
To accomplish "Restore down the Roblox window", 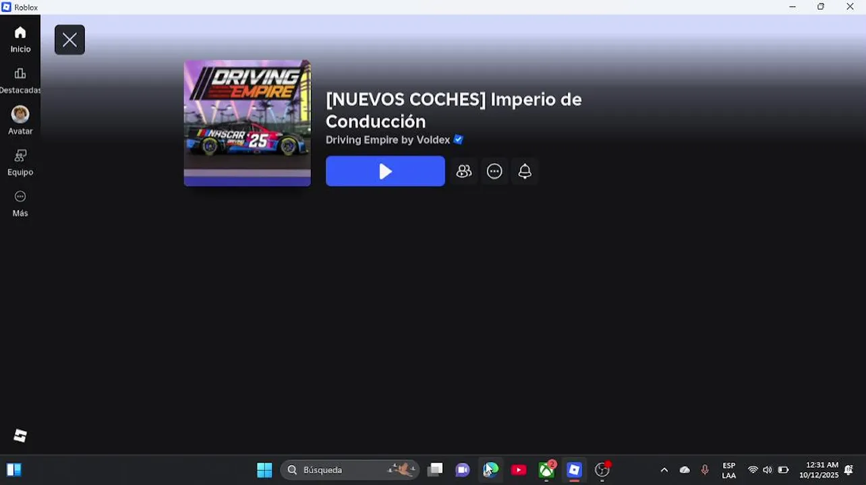I will click(x=821, y=7).
